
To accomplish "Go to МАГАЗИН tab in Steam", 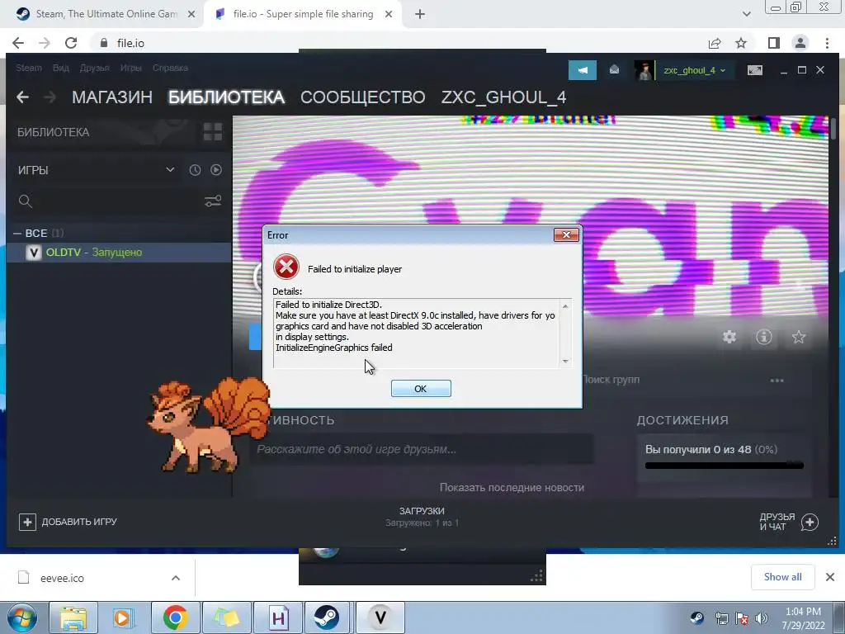I will click(x=112, y=97).
